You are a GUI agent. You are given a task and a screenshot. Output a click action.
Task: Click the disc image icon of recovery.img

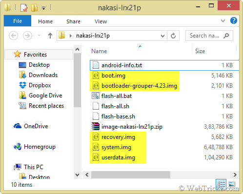point(96,137)
